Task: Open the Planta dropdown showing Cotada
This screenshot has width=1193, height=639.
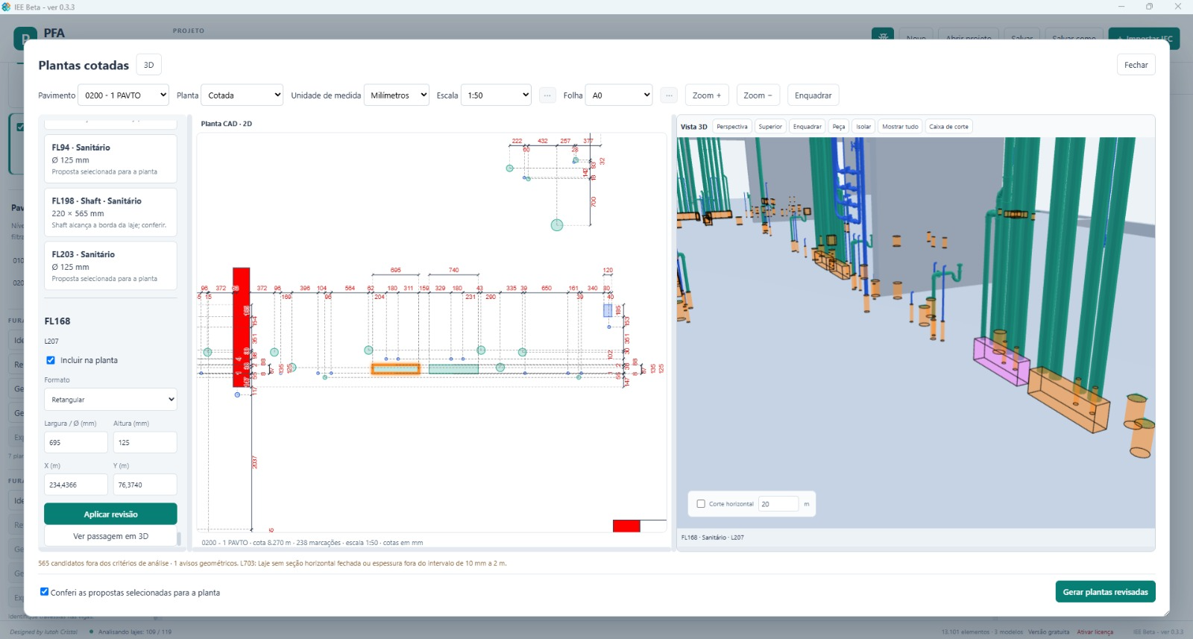Action: tap(242, 95)
